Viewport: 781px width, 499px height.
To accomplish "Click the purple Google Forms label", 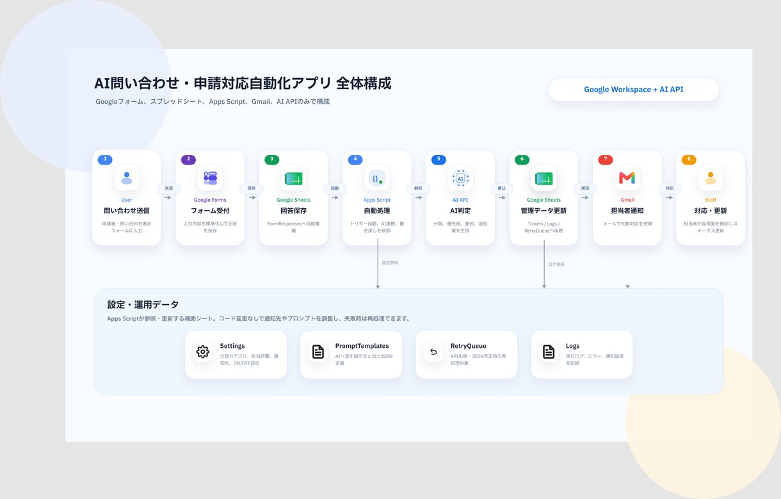I will (x=210, y=200).
